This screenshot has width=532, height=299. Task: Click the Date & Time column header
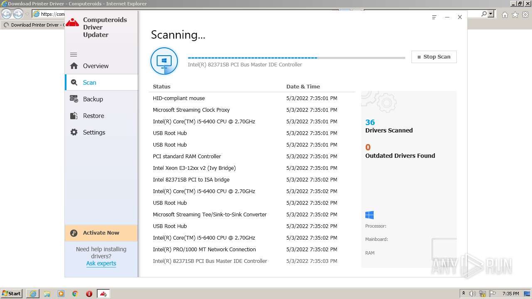(x=303, y=86)
